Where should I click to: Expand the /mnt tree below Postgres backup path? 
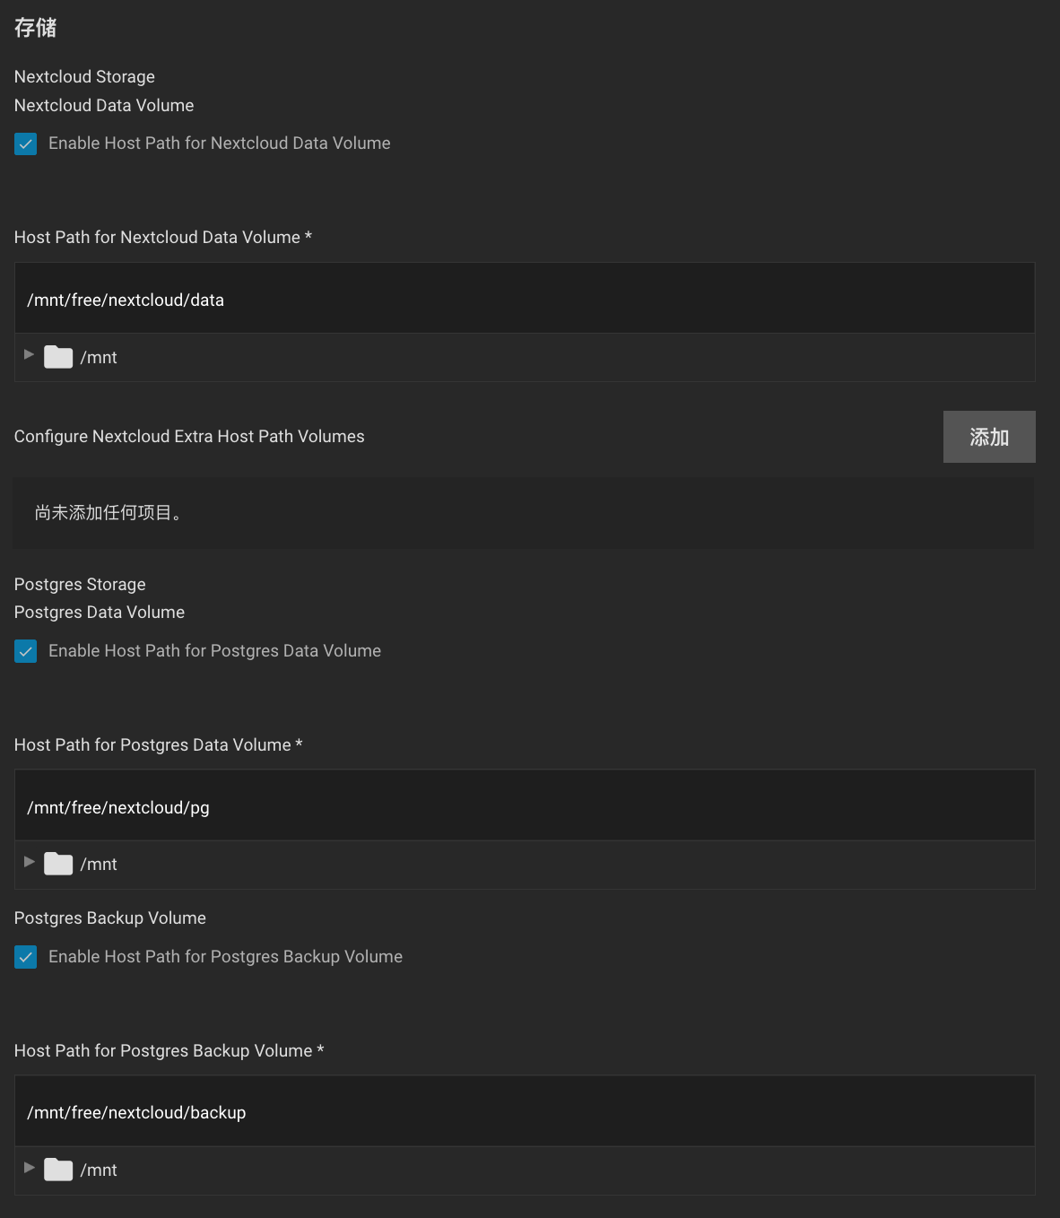(x=30, y=1168)
